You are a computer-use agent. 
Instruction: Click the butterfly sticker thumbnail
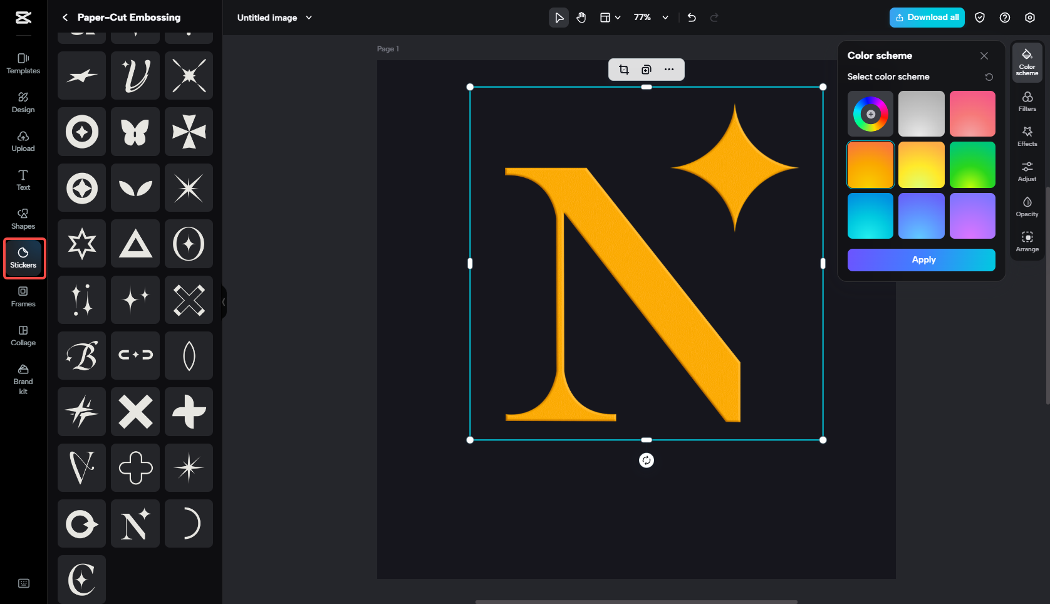pos(135,132)
